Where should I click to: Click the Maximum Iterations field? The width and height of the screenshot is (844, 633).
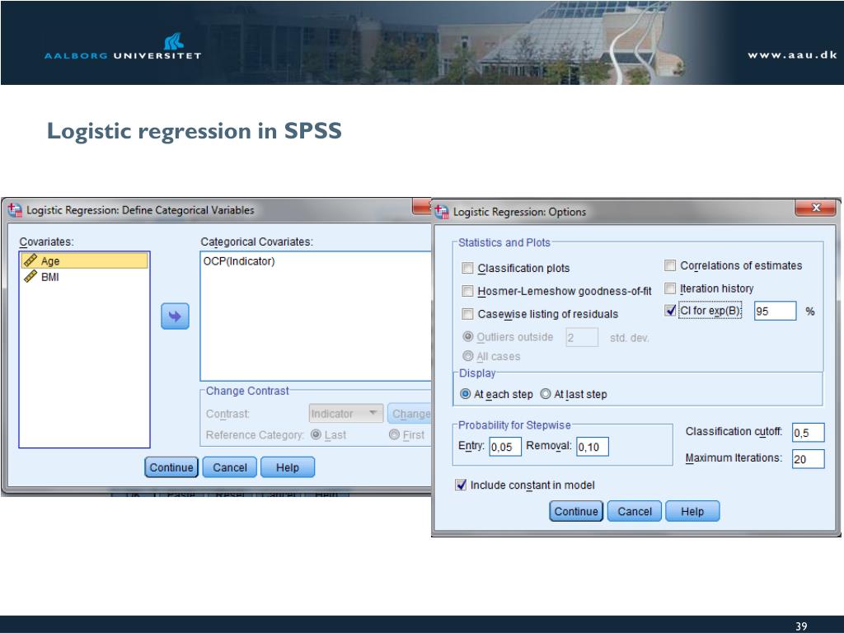(808, 459)
